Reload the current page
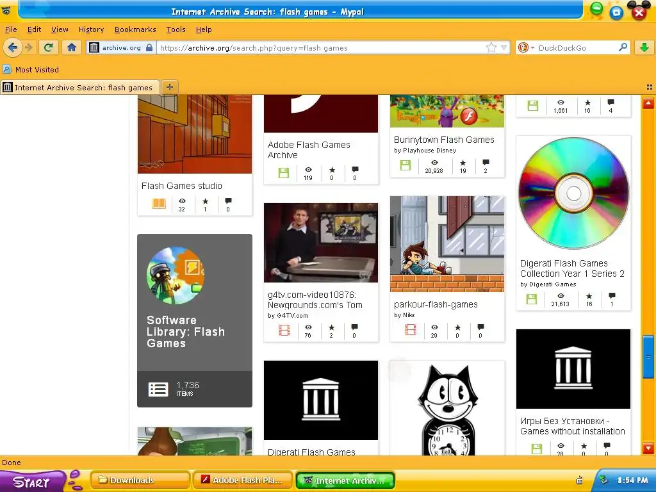This screenshot has width=656, height=492. click(49, 47)
